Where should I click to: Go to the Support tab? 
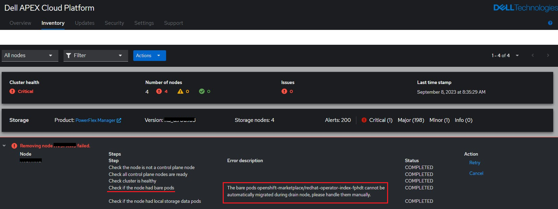point(173,23)
